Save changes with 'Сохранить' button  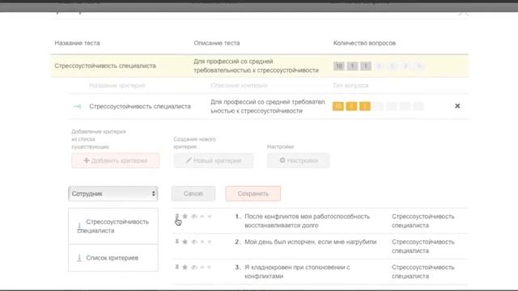coord(253,193)
